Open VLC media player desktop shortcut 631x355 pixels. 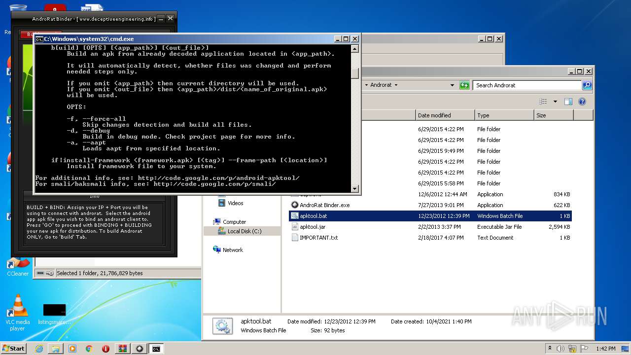pyautogui.click(x=18, y=313)
